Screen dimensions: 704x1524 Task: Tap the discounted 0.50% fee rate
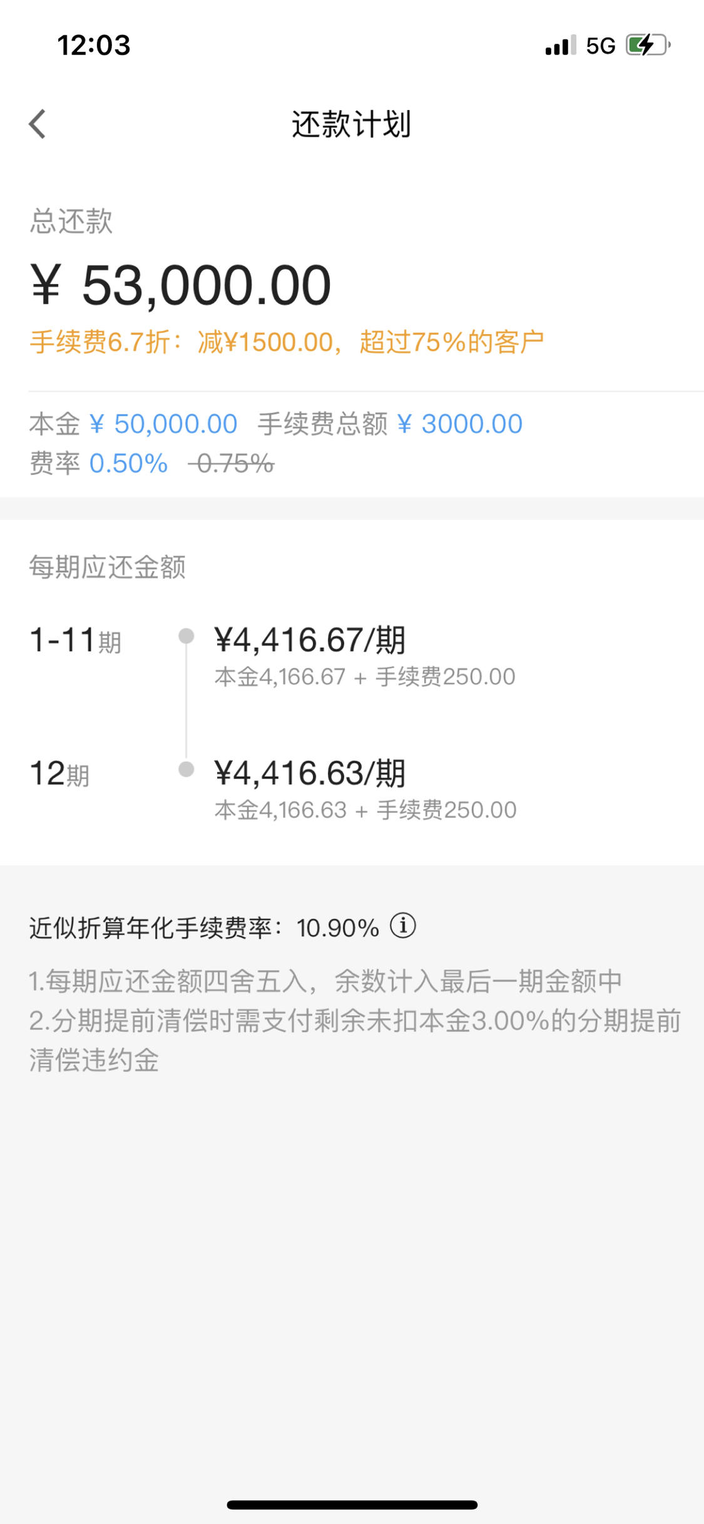click(x=129, y=464)
